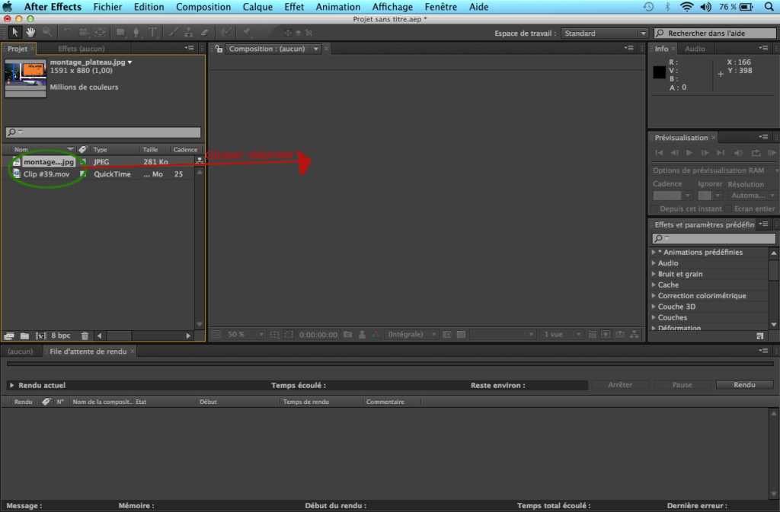Open the 'Fichier' menu
Viewport: 780px width, 512px height.
(107, 7)
